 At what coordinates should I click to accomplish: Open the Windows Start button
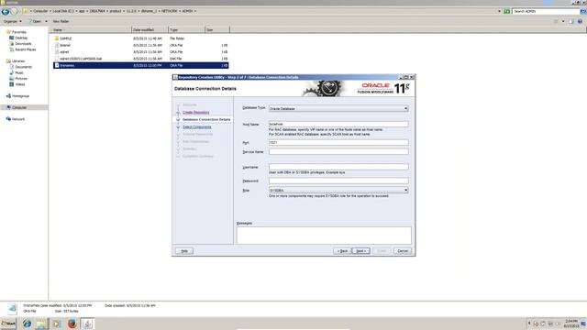8,324
